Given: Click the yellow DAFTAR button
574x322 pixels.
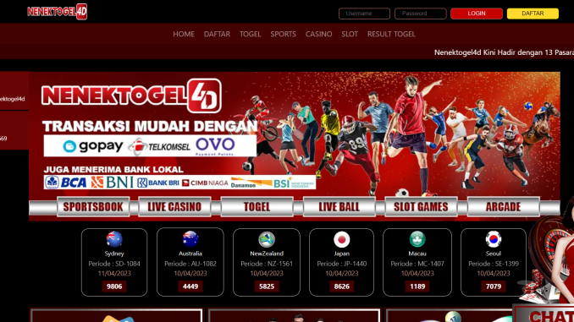Looking at the screenshot, I should coord(533,14).
